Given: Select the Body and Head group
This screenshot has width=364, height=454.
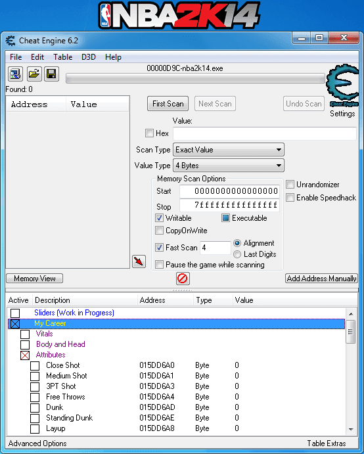Looking at the screenshot, I should click(x=60, y=344).
